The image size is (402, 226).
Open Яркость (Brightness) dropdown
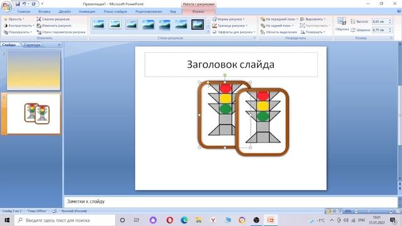pos(14,19)
